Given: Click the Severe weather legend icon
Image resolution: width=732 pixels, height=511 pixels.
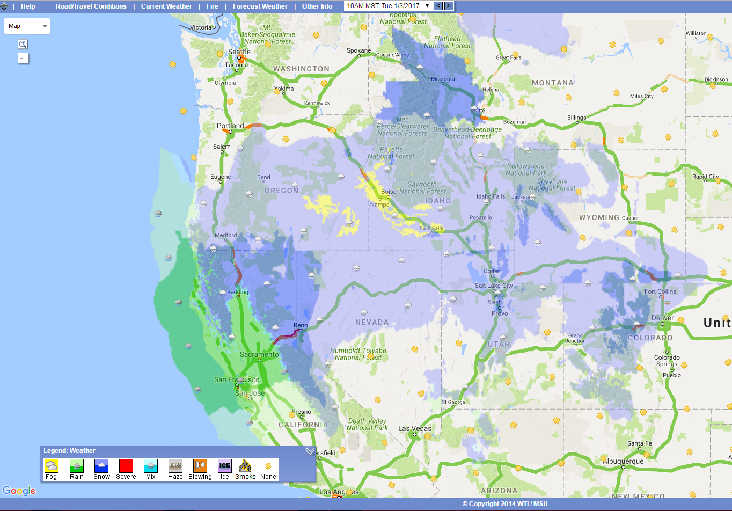Looking at the screenshot, I should click(x=126, y=466).
